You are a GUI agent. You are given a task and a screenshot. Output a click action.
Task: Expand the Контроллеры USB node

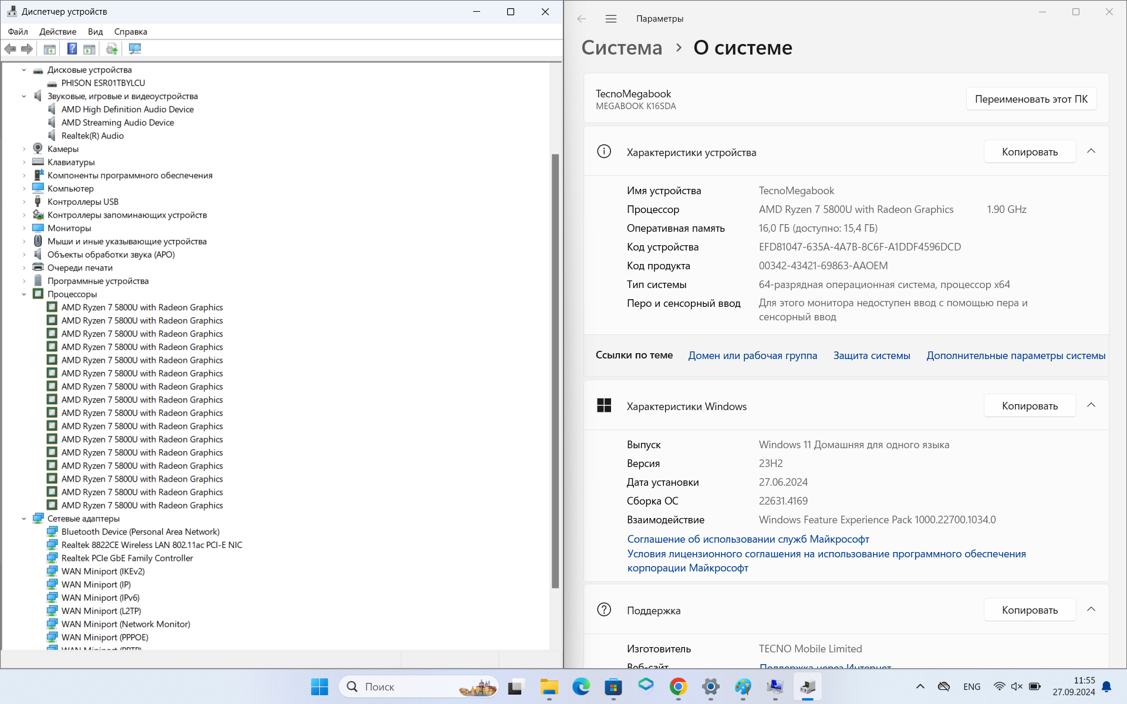pos(24,202)
